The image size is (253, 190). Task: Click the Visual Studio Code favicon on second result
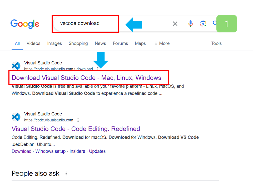pyautogui.click(x=16, y=117)
